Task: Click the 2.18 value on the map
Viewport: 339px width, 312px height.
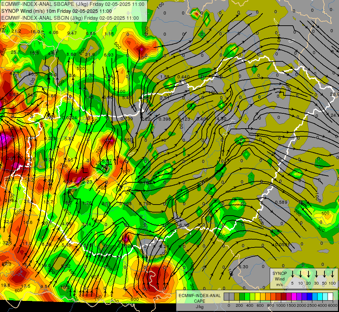Action: 106,203
